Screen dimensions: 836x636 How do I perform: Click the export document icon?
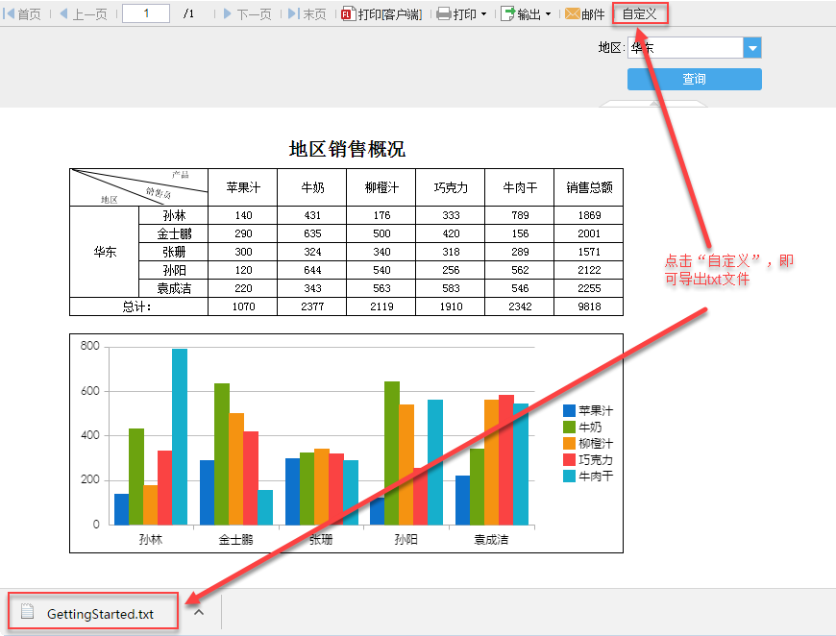tap(508, 13)
